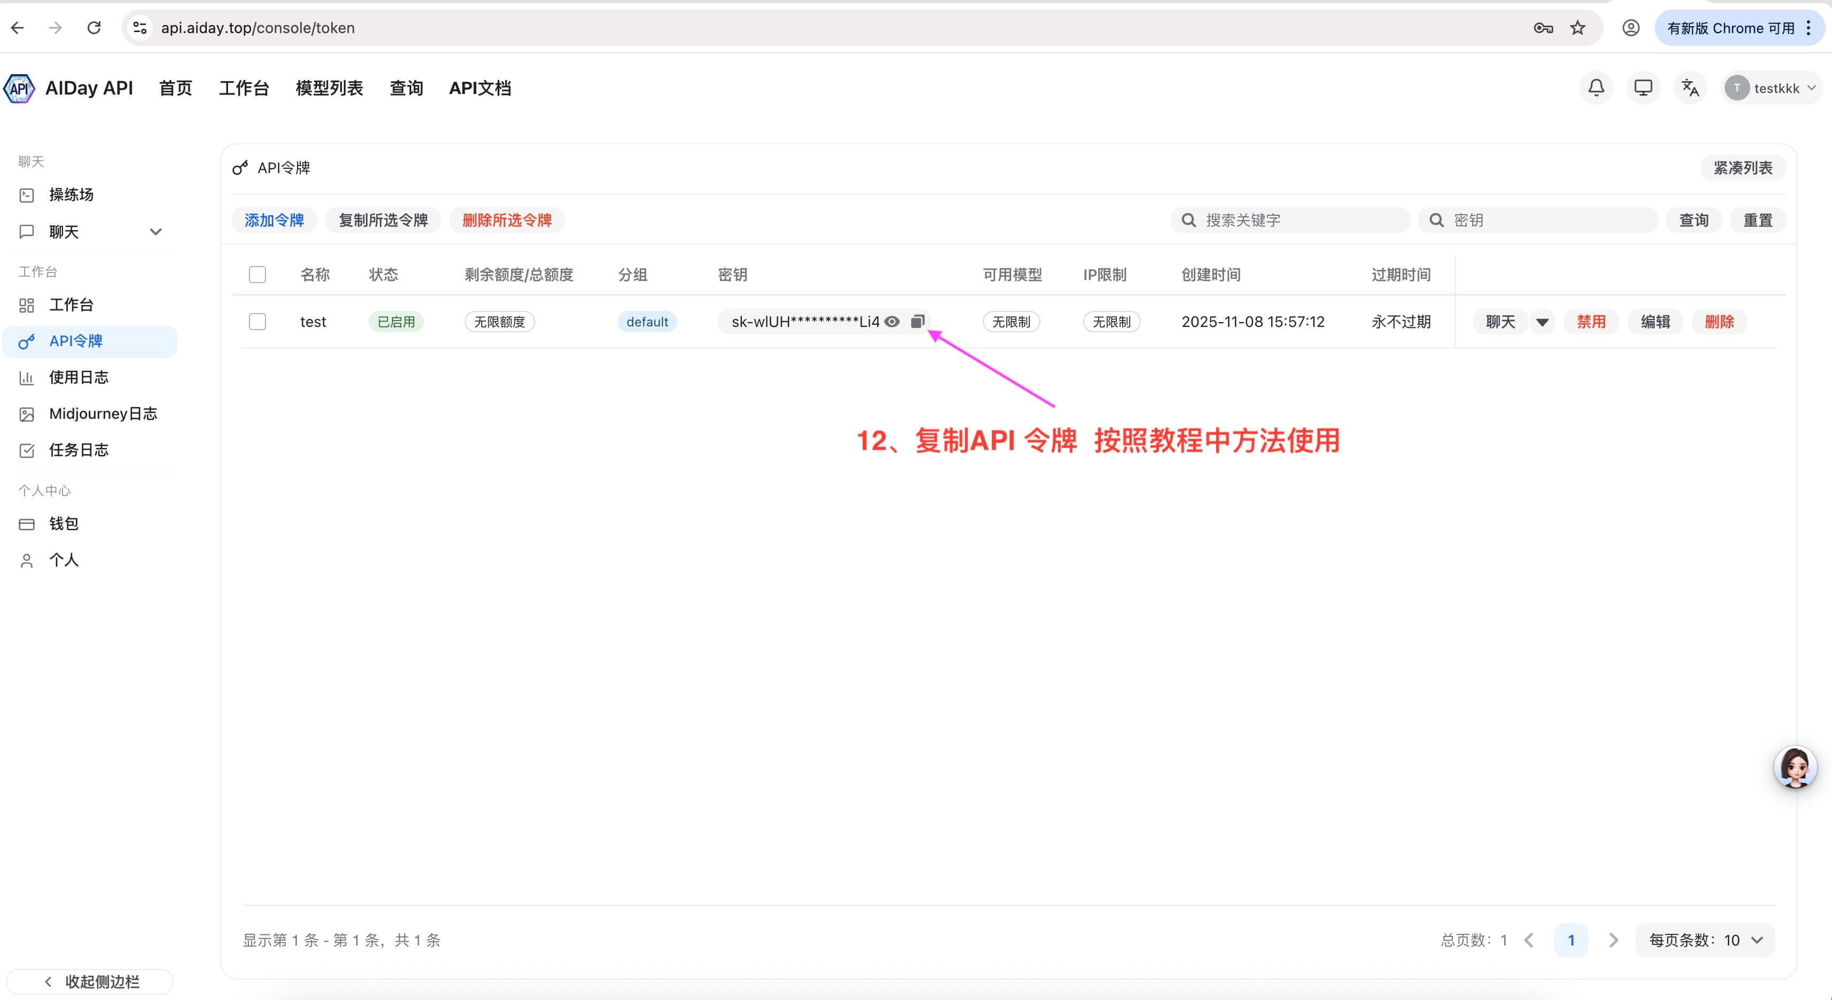The width and height of the screenshot is (1832, 1000).
Task: Reveal the hidden key with eye icon
Action: tap(892, 322)
